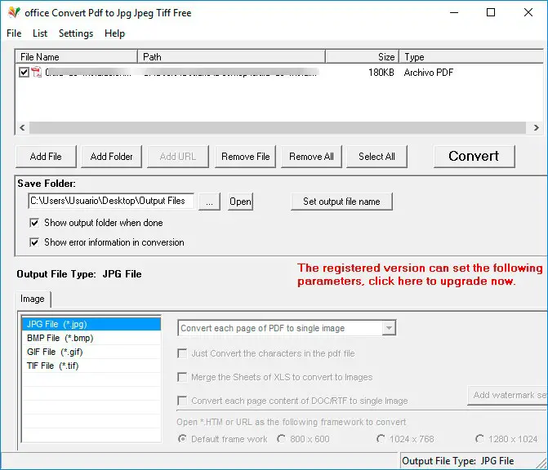Click the Add Folder button

point(112,157)
